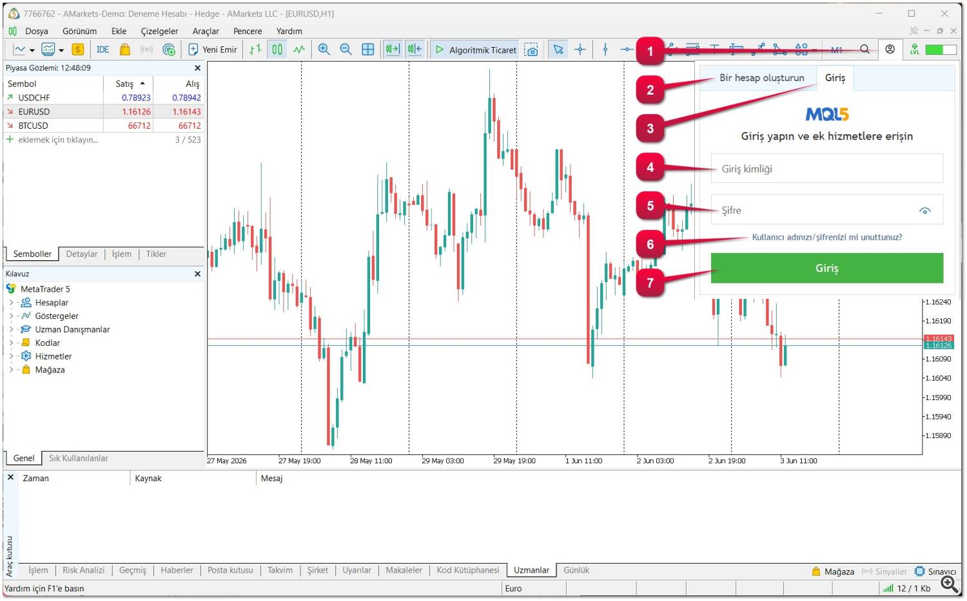Close the toolbox panel with X

10,477
